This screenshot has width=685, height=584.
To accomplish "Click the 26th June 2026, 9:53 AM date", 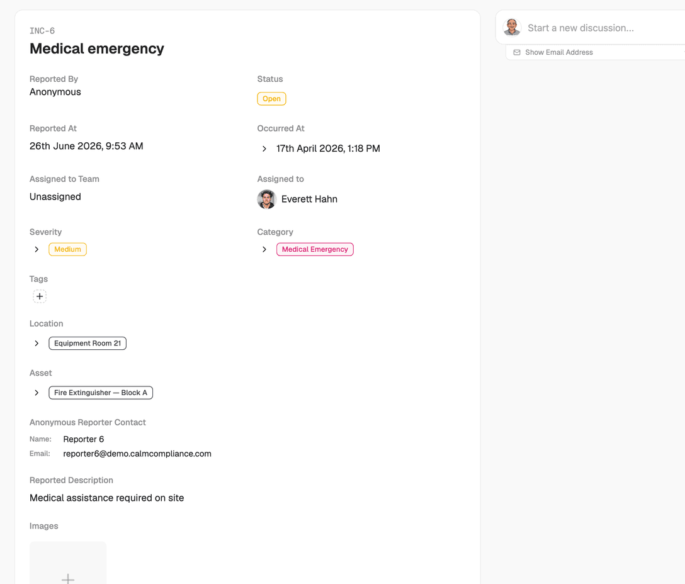I will tap(86, 147).
